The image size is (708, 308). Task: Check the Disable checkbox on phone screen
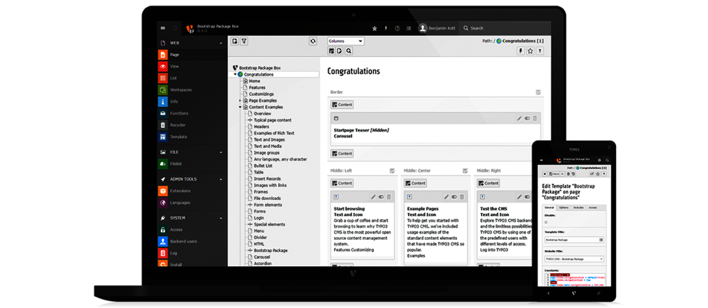coord(545,222)
